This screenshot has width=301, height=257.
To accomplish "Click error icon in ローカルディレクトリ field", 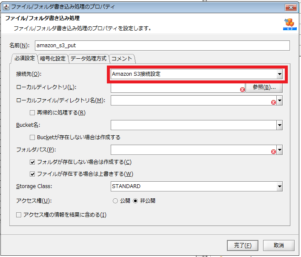I will (x=242, y=89).
